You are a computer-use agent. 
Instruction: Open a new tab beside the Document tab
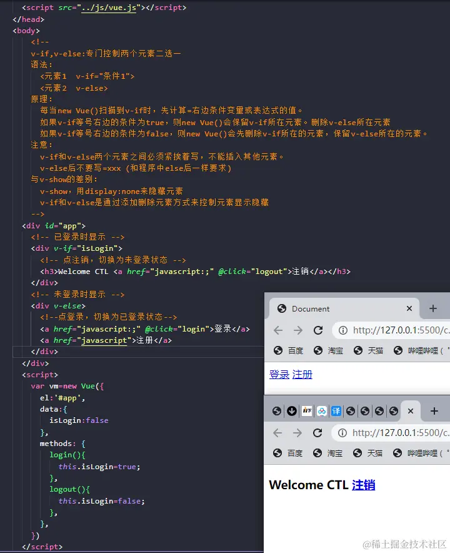point(433,308)
